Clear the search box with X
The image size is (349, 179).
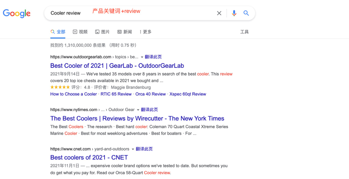pyautogui.click(x=219, y=13)
